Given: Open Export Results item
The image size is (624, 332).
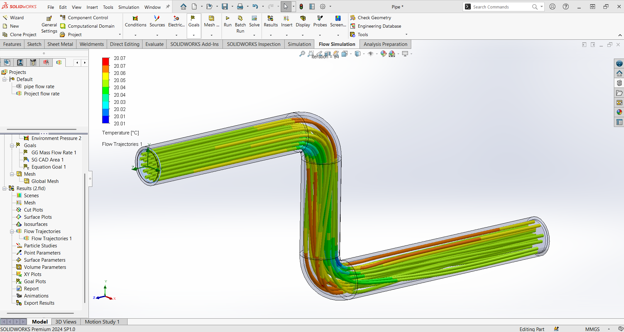Looking at the screenshot, I should pos(39,303).
